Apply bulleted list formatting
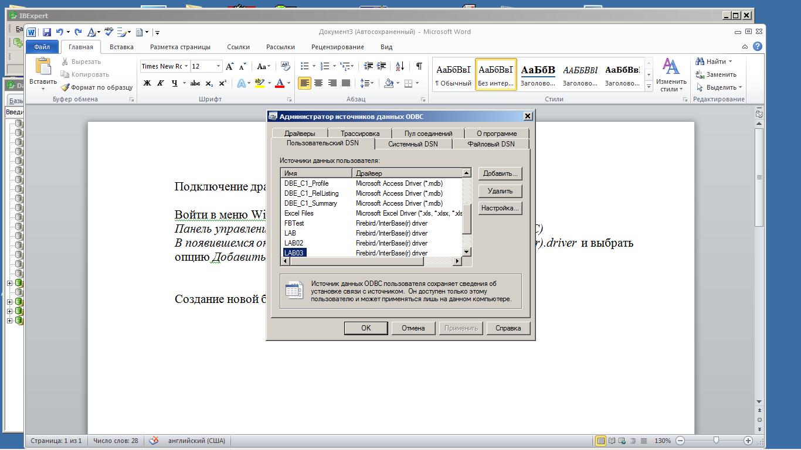Viewport: 801px width, 450px height. (x=304, y=66)
